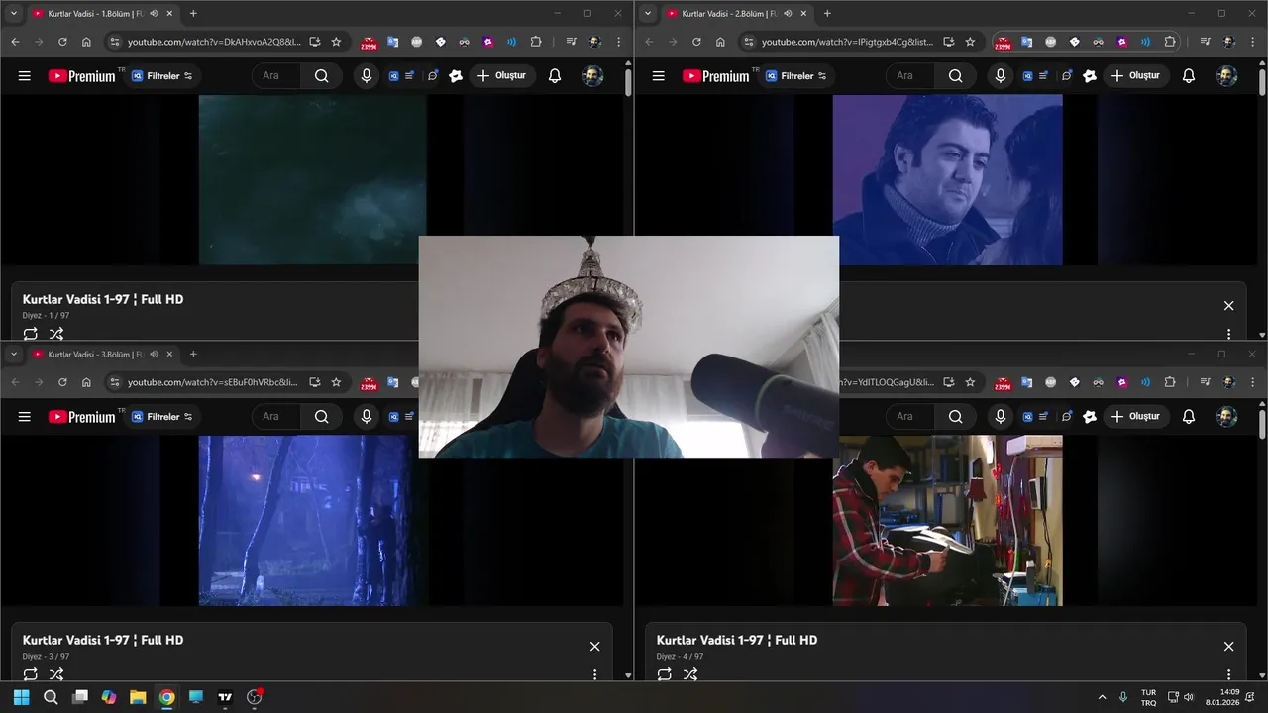Mute the 1.Bölüm tab via speaker icon
Image resolution: width=1268 pixels, height=713 pixels.
154,14
